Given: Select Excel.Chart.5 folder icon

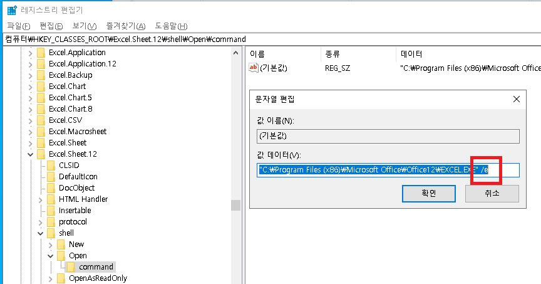Looking at the screenshot, I should tap(41, 98).
